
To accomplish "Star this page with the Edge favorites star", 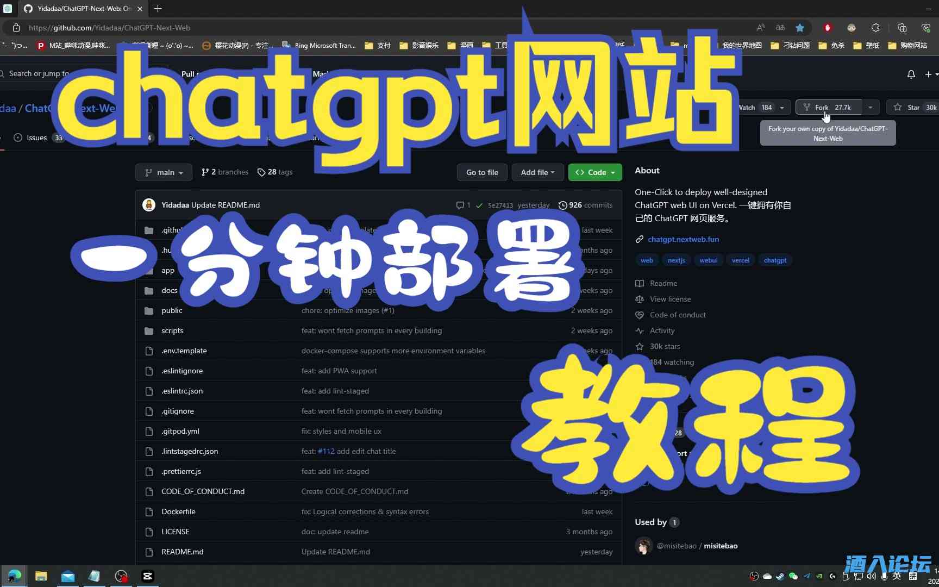I will tap(800, 28).
